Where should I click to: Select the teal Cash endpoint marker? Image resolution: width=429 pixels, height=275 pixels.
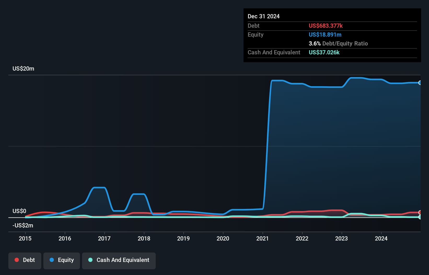pos(420,217)
